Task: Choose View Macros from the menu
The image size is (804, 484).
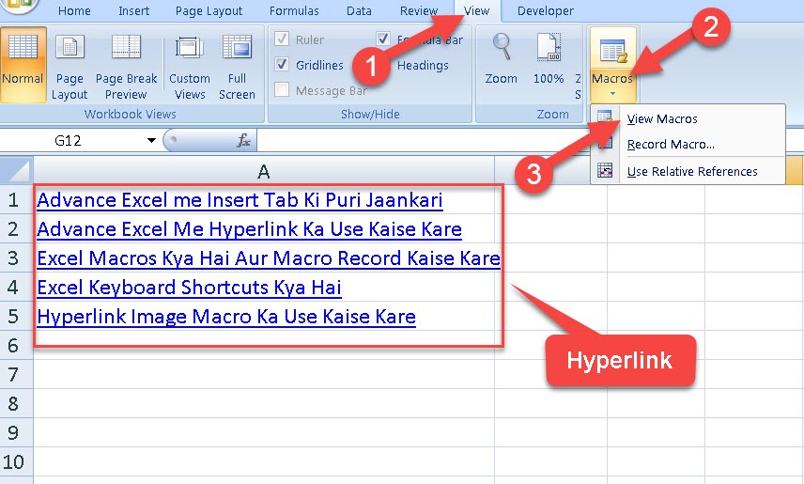Action: 662,119
